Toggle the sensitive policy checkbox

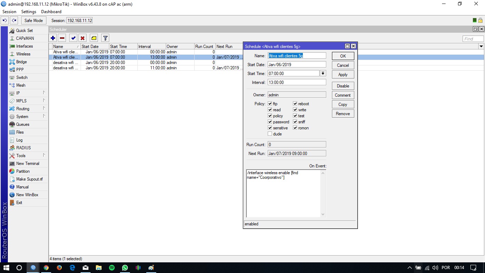click(270, 128)
